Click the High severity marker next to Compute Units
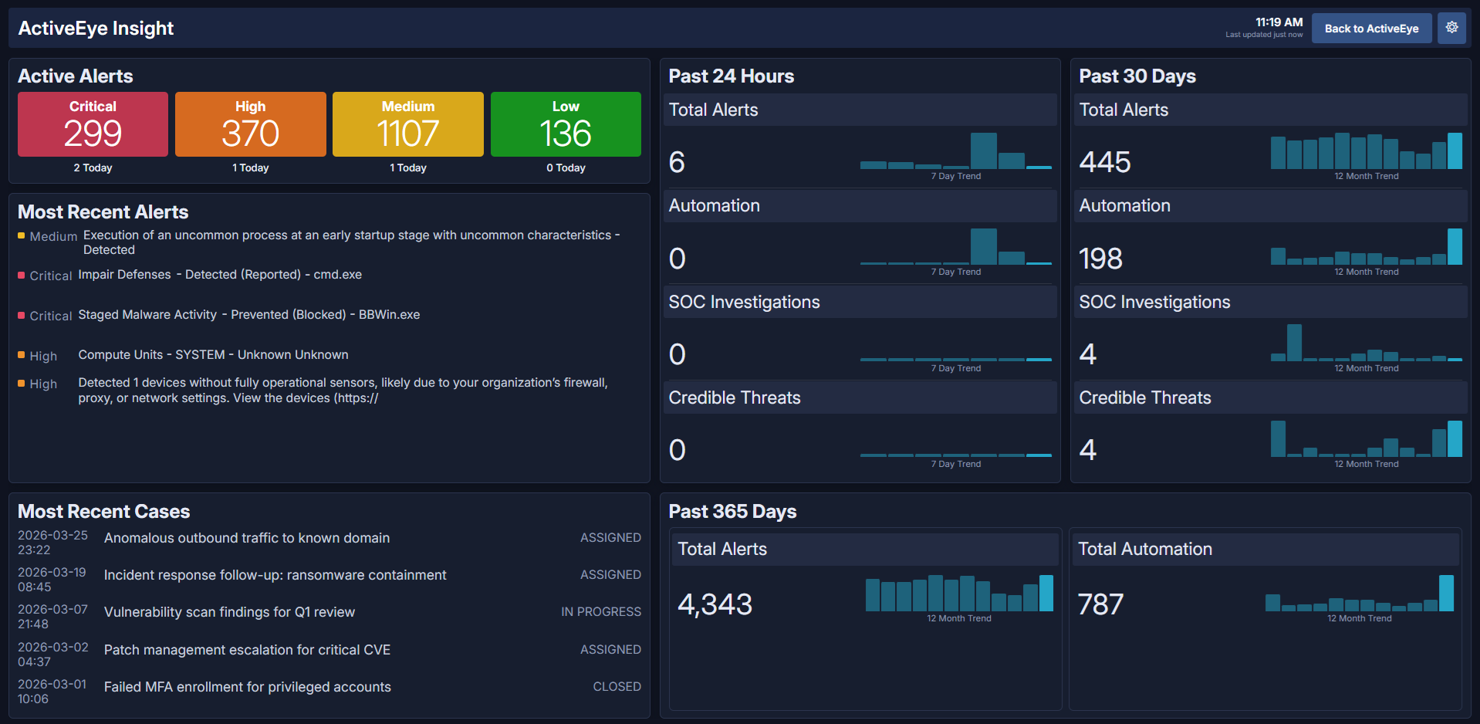The width and height of the screenshot is (1480, 724). pyautogui.click(x=19, y=355)
